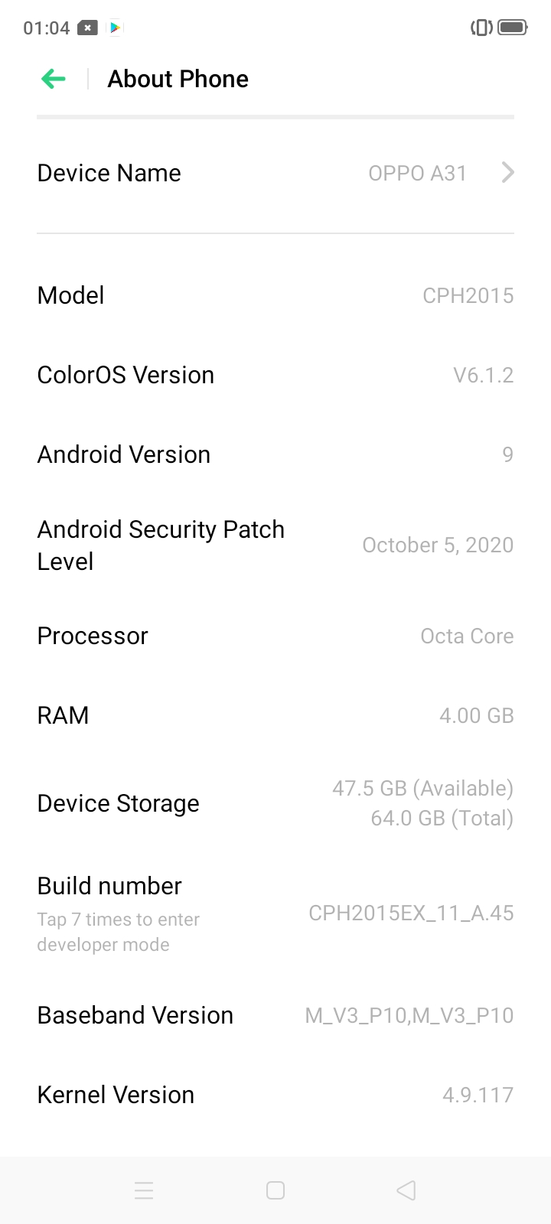Tap the Kernel Version row
Image resolution: width=551 pixels, height=1224 pixels.
(x=275, y=1095)
